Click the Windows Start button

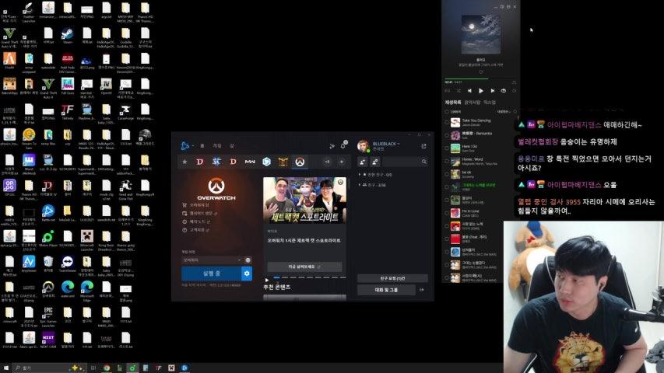(x=6, y=368)
